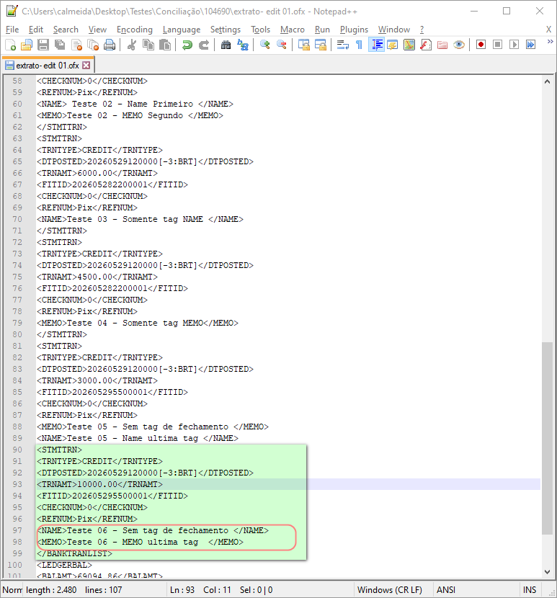Toggle synchronized horizontal scrolling

[321, 45]
